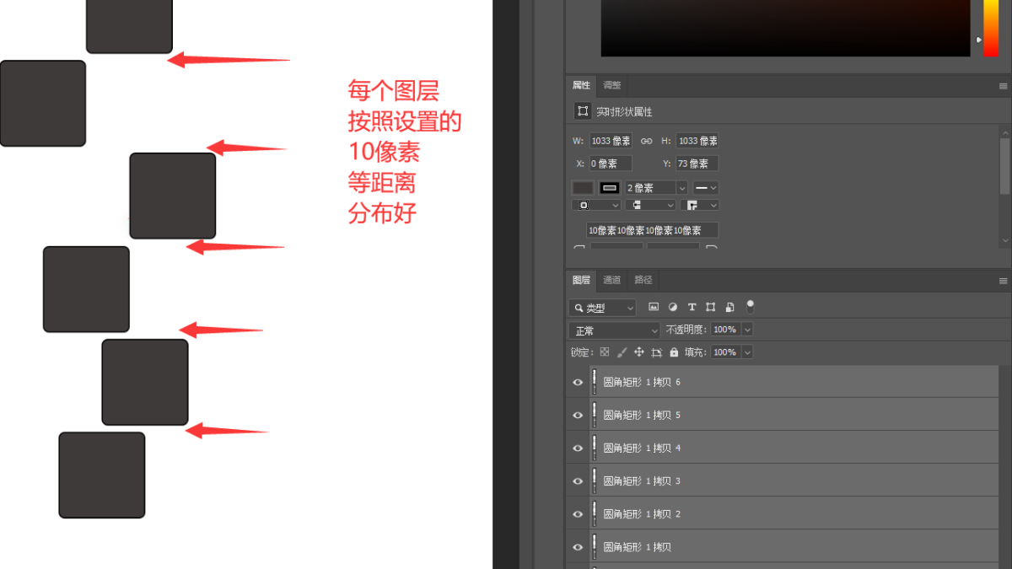
Task: Expand the 不透明度 opacity dropdown arrow
Action: 746,330
